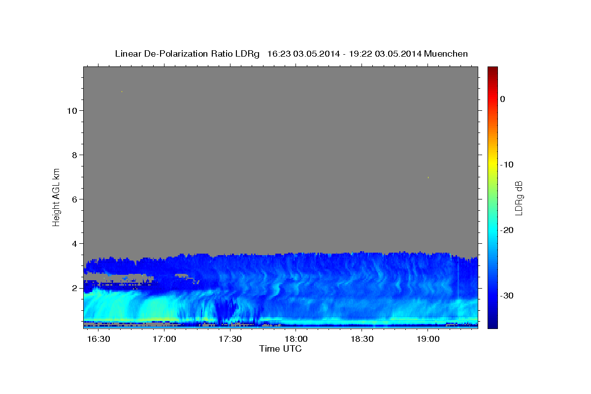Click the plot title 'Linear De-Polarization Ratio LDRg'
Screen dimensions: 591x394
(x=187, y=54)
